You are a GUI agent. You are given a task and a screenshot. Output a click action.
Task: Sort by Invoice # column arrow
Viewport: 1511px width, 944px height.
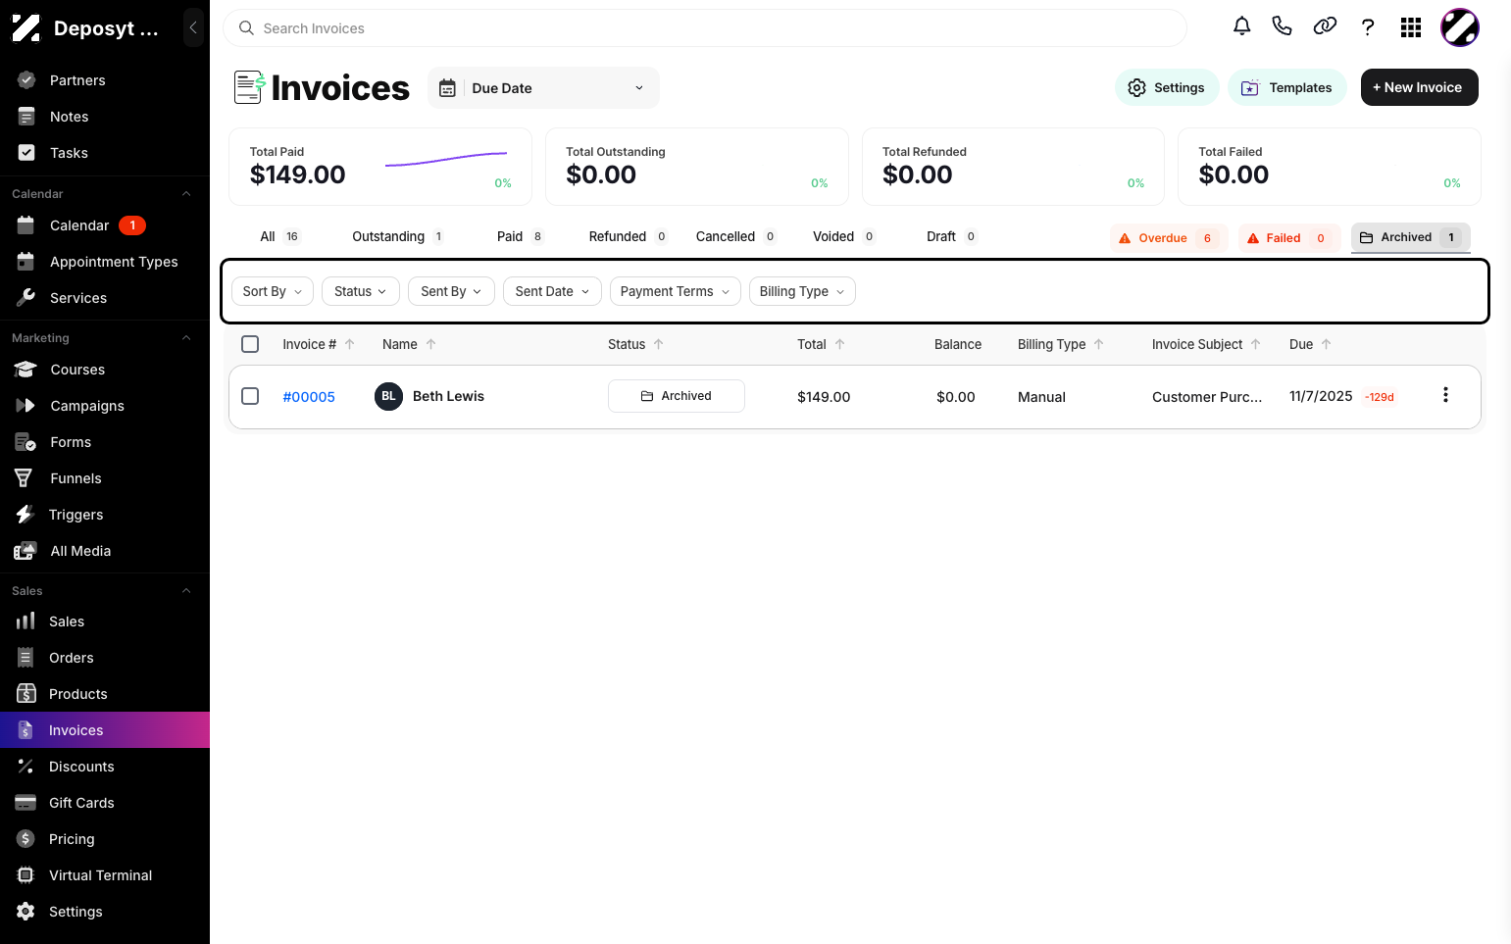pos(350,344)
